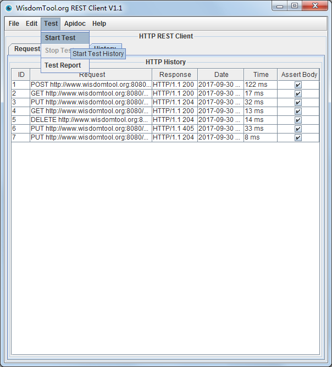332x367 pixels.
Task: Choose Start Test from the menu
Action: coord(65,38)
